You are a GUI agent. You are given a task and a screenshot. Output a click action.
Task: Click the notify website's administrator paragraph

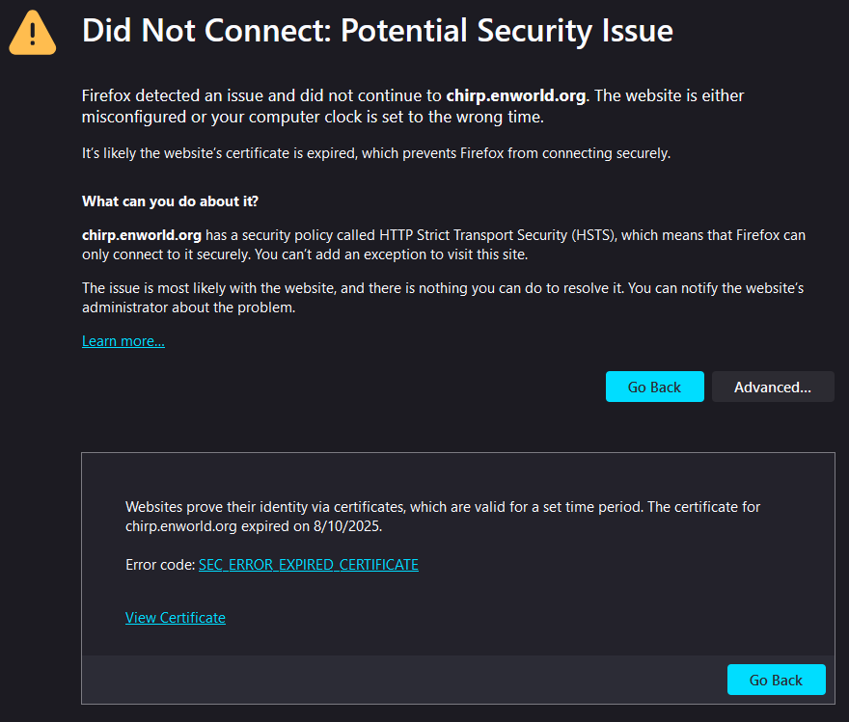point(443,298)
